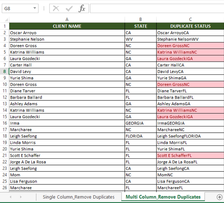Select the MomNC cell
224x203 pixels.
pyautogui.click(x=190, y=175)
